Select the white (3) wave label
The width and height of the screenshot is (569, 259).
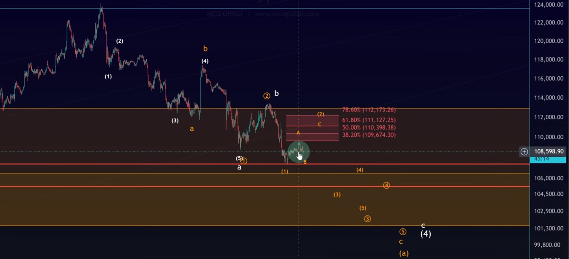click(x=175, y=120)
